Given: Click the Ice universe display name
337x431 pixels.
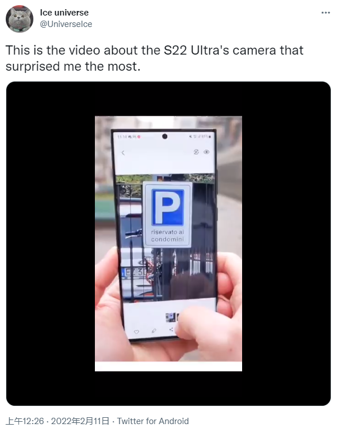Looking at the screenshot, I should coord(64,13).
